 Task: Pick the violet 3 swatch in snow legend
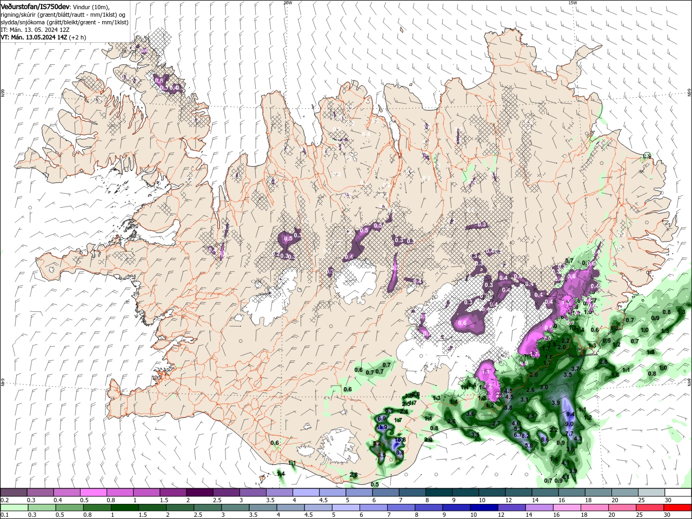[x=252, y=493]
